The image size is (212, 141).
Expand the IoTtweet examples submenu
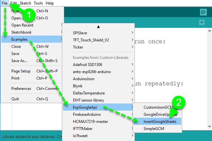[99, 136]
